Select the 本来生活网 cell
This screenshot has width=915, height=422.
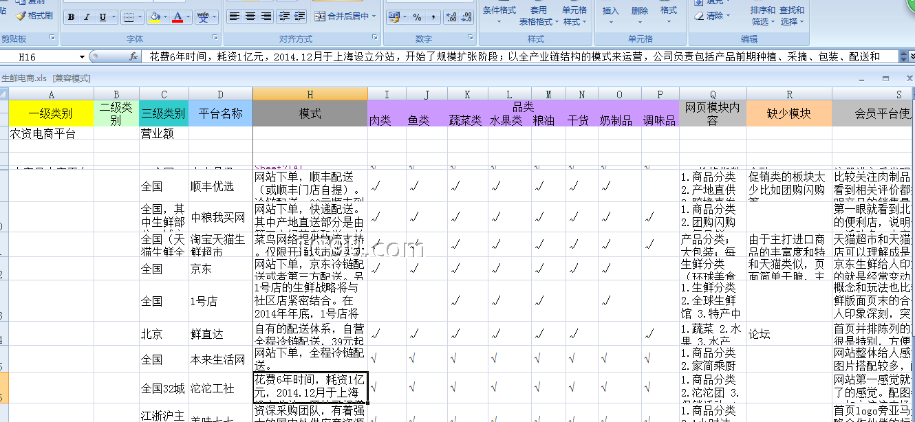point(220,359)
